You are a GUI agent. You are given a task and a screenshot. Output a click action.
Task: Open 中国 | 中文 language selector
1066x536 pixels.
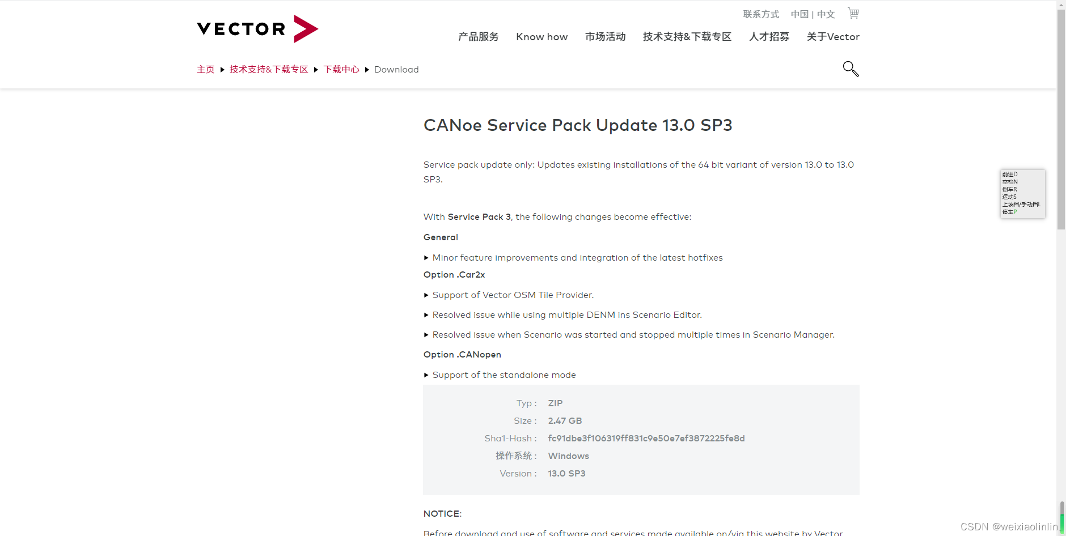tap(813, 14)
